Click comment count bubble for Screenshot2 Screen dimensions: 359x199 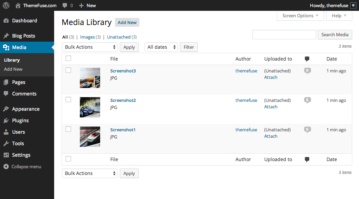pyautogui.click(x=308, y=100)
